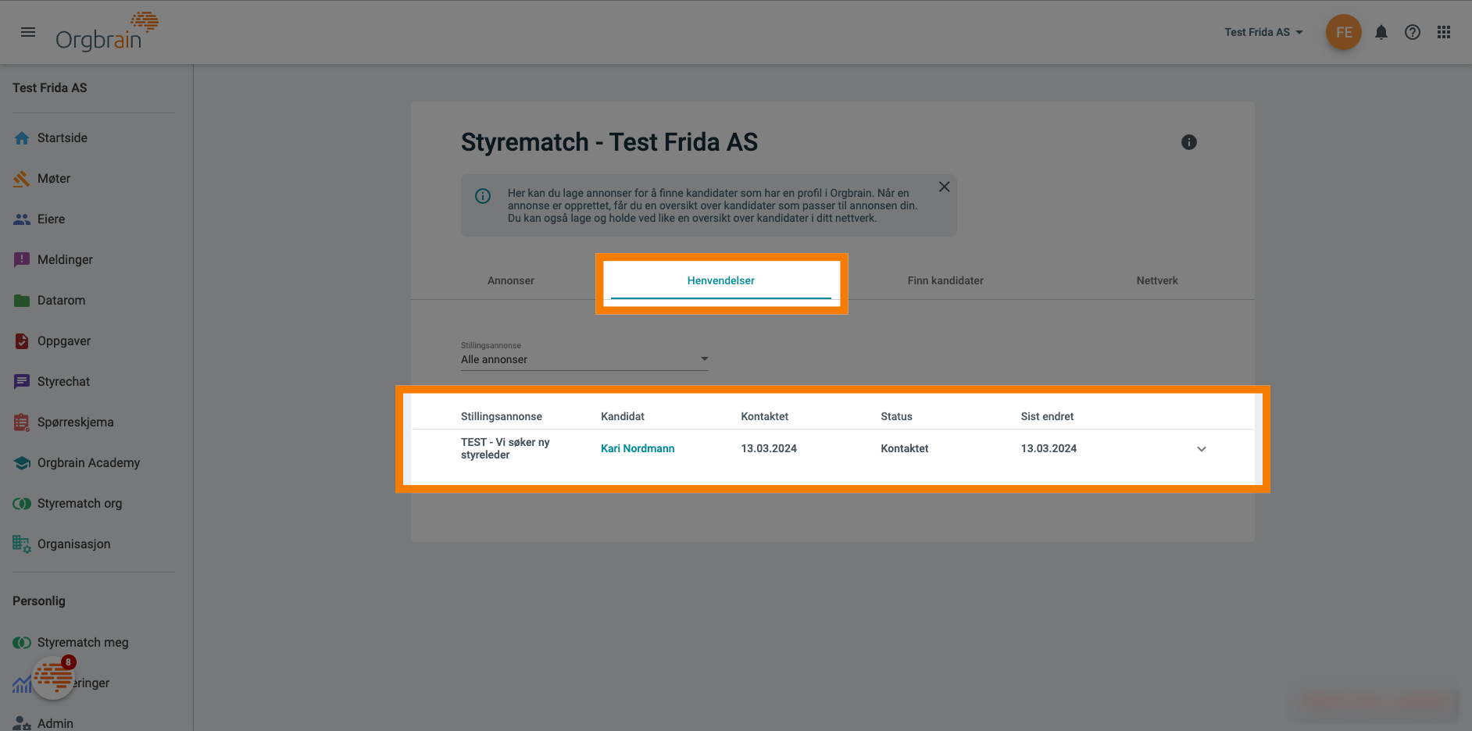Click the Orgbrain Academy graduation cap icon
The height and width of the screenshot is (731, 1472).
click(x=22, y=463)
